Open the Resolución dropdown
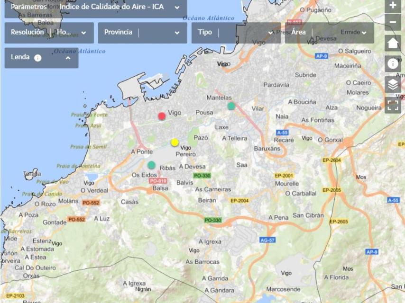The height and width of the screenshot is (303, 405). click(83, 33)
